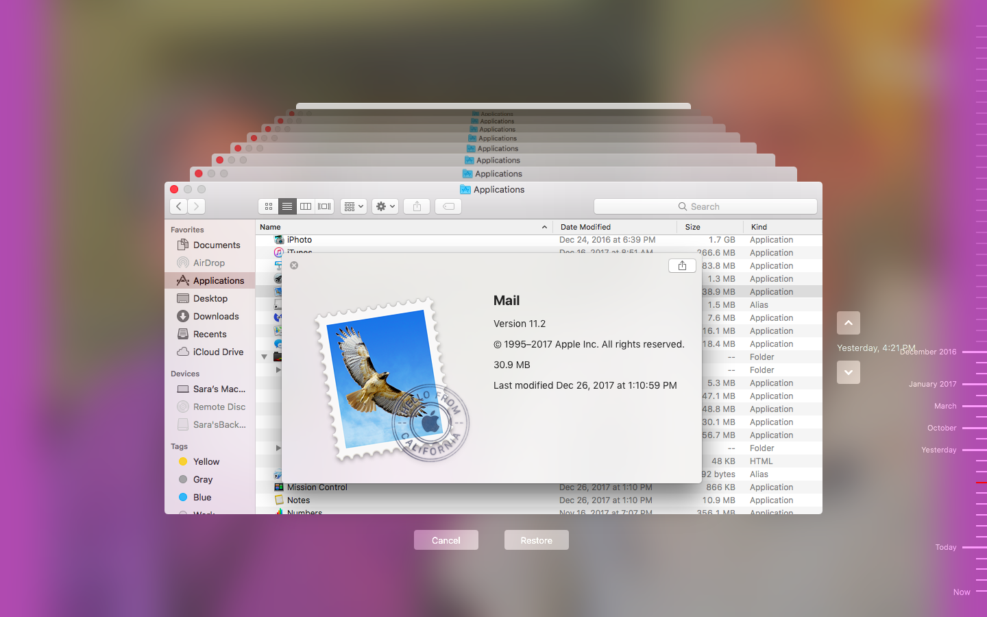Open the gear Action menu in the toolbar
Viewport: 987px width, 617px height.
(x=385, y=206)
